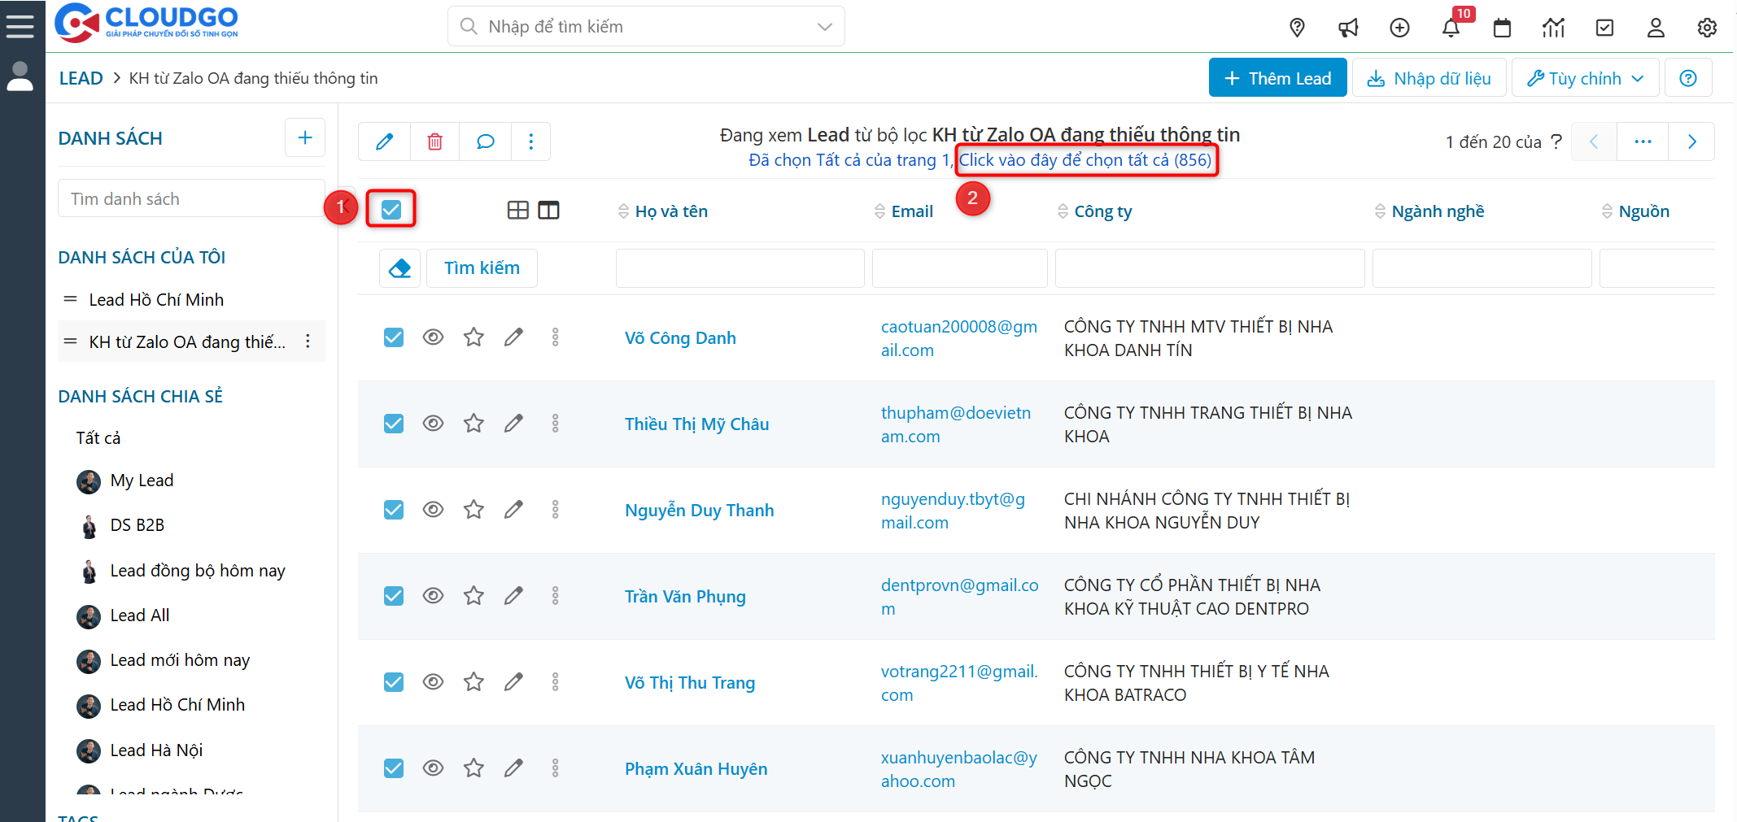Select Lead Hà Nội shared list

click(156, 750)
